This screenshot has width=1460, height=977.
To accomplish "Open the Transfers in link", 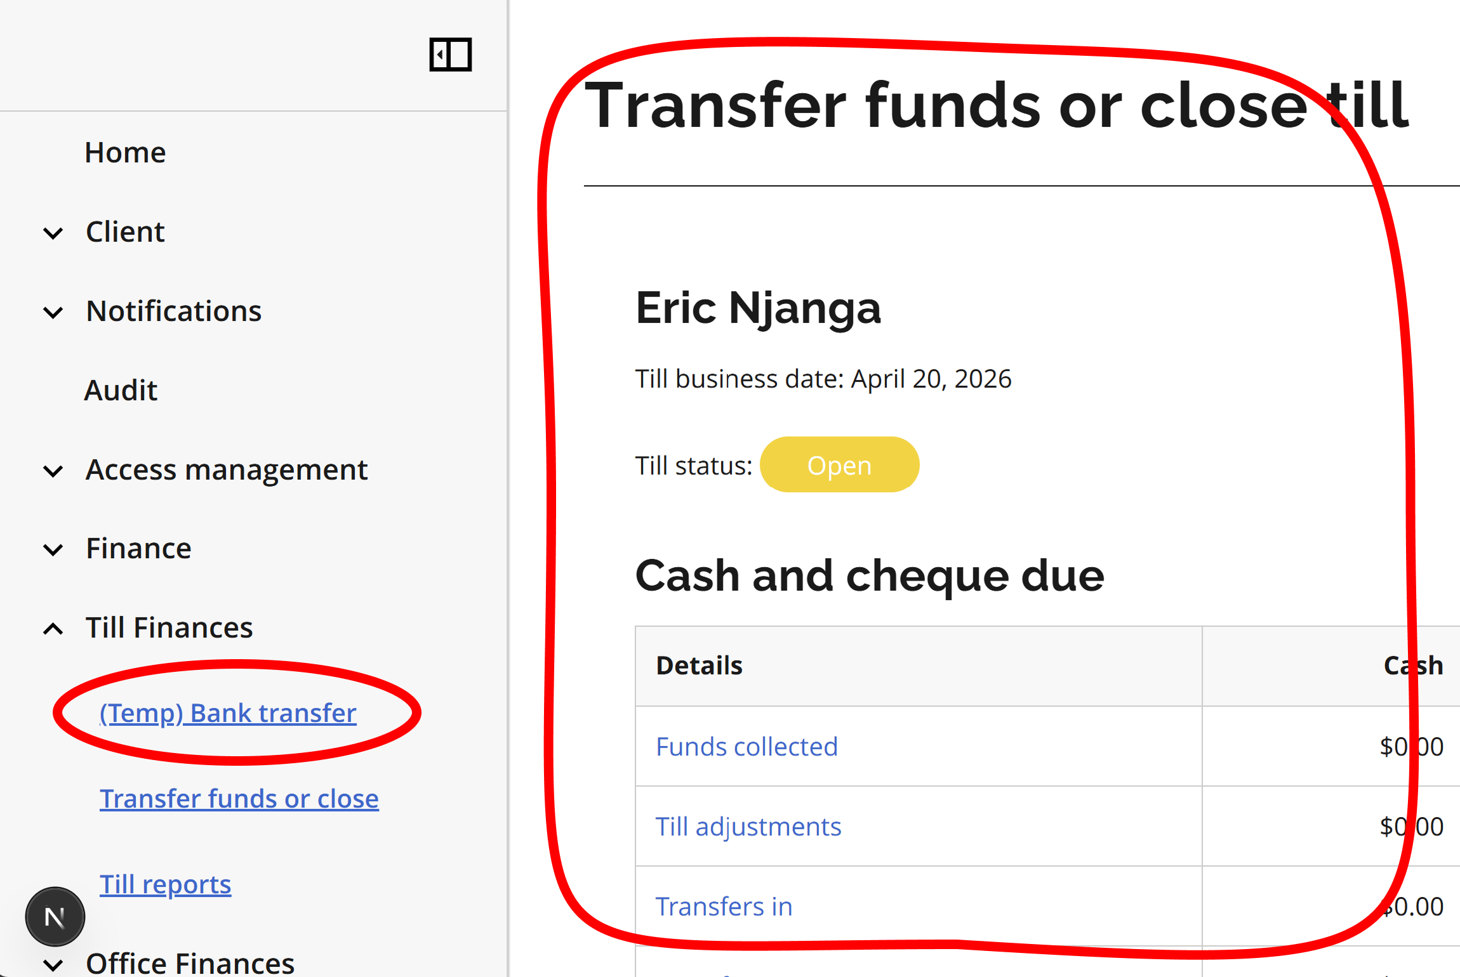I will (724, 907).
